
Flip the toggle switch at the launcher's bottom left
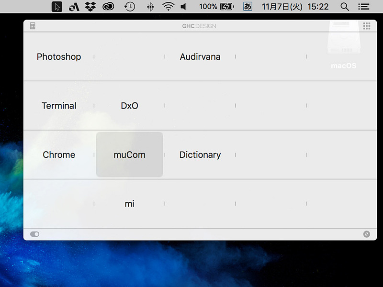coord(34,234)
